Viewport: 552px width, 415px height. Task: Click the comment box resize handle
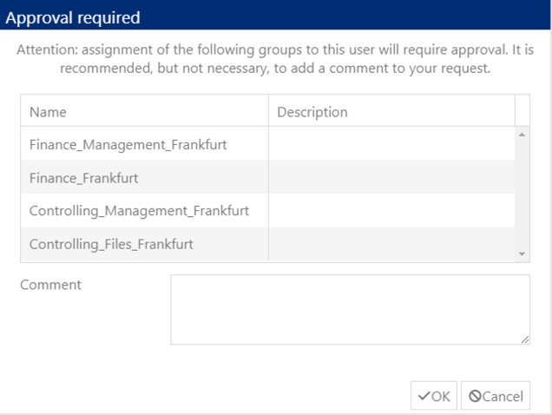pyautogui.click(x=525, y=339)
